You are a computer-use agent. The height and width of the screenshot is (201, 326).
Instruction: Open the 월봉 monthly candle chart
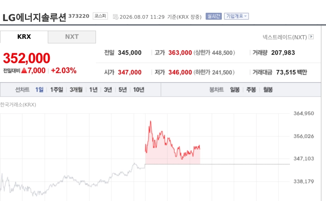click(268, 90)
